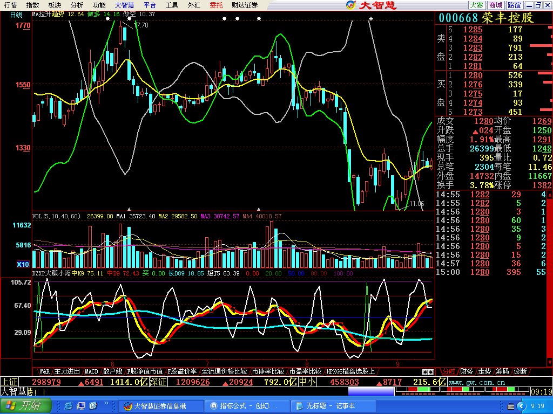
Task: Click the 路演 button
Action: 514,5
